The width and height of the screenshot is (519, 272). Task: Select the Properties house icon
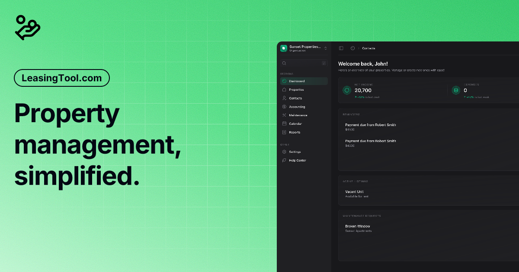284,89
